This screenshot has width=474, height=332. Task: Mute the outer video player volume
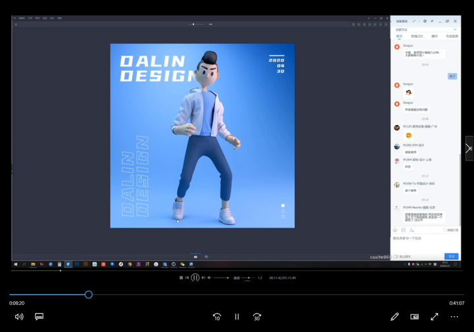19,317
